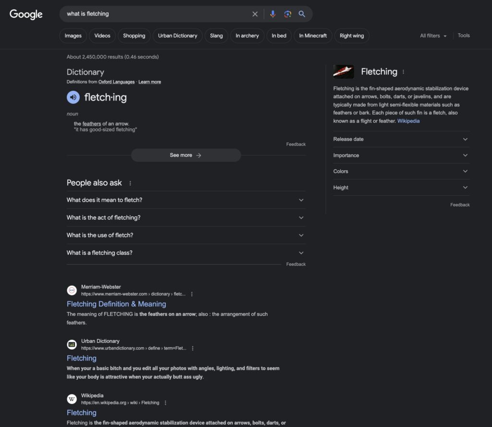
Task: Select the Slang filter chip
Action: (216, 36)
